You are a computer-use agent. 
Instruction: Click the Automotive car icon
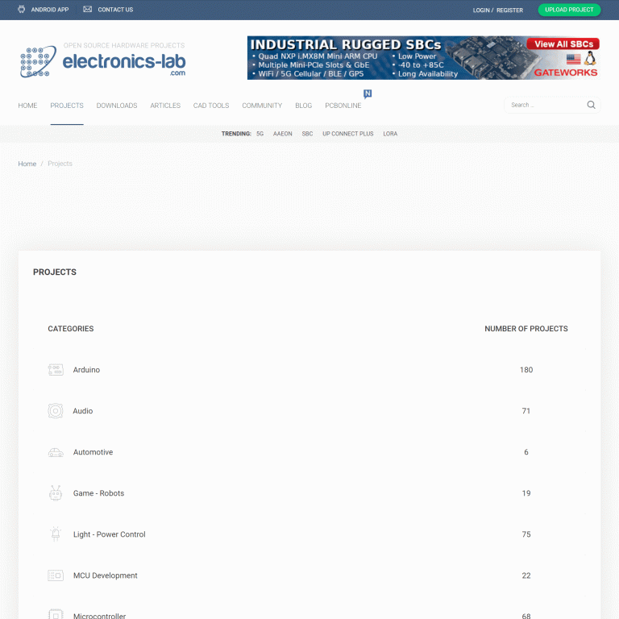[55, 452]
